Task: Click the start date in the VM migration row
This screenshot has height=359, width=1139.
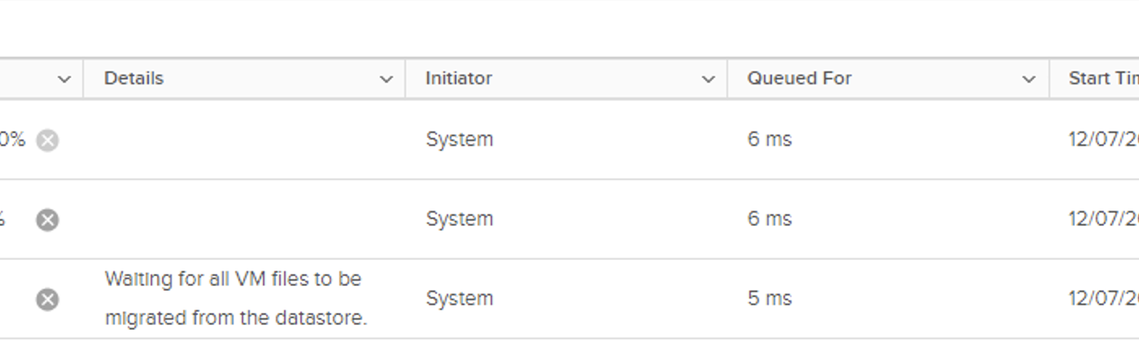Action: [1103, 299]
